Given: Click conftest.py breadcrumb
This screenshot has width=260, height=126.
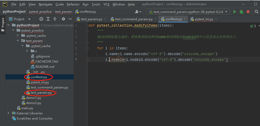Looking at the screenshot, I should pyautogui.click(x=86, y=12).
